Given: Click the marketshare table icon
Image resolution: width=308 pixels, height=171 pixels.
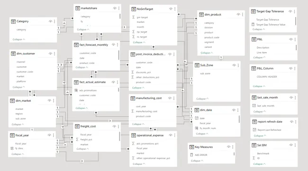Looking at the screenshot, I should tap(78, 8).
